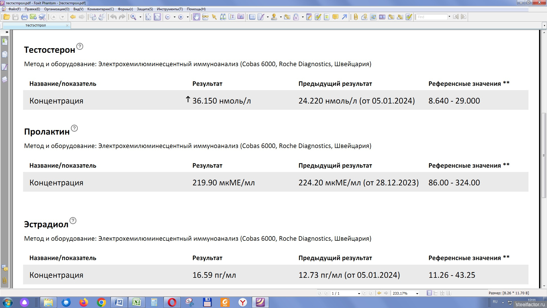The width and height of the screenshot is (547, 308).
Task: Expand the Find options dropdown arrow
Action: (449, 17)
